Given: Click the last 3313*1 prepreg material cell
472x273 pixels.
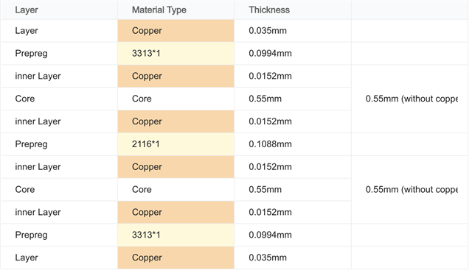Looking at the screenshot, I should [x=176, y=235].
